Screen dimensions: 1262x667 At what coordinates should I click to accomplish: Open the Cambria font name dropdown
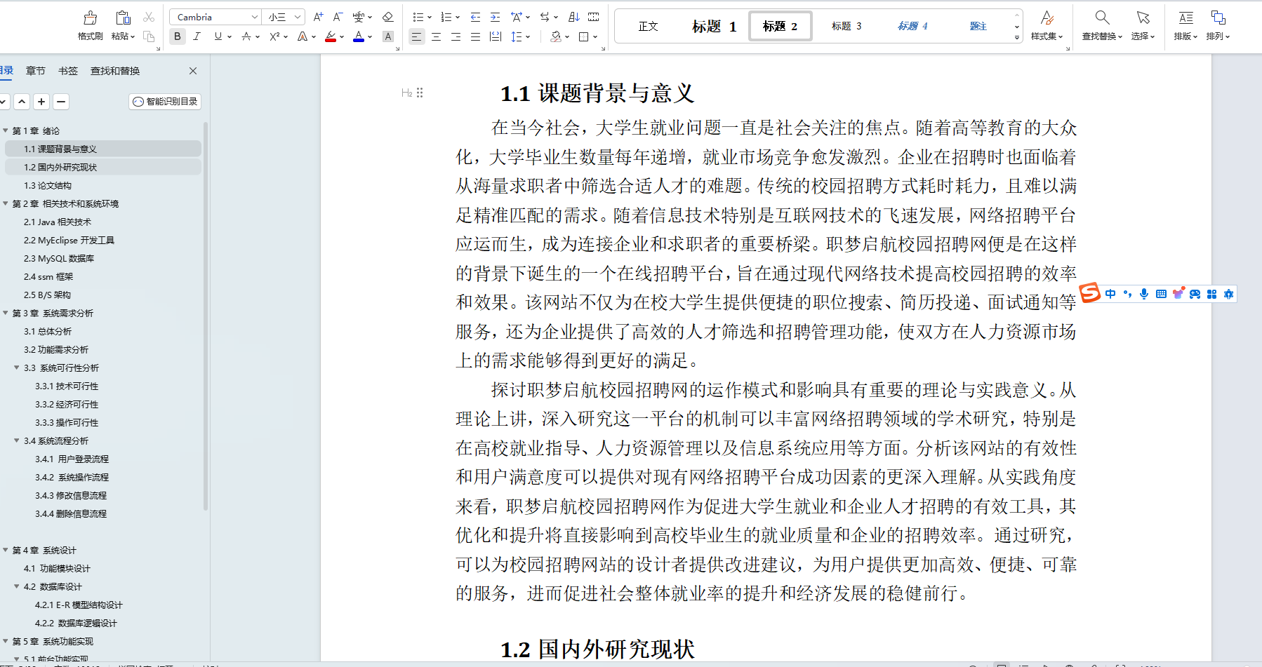(x=254, y=17)
